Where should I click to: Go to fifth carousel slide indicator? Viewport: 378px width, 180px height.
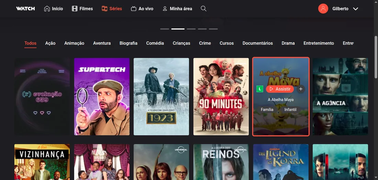click(x=213, y=29)
